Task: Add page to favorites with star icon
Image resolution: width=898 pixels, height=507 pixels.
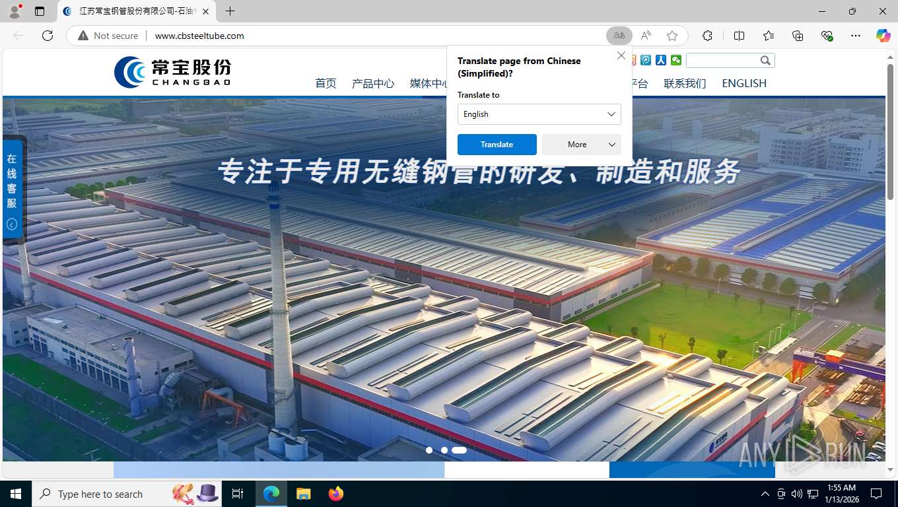Action: click(672, 36)
